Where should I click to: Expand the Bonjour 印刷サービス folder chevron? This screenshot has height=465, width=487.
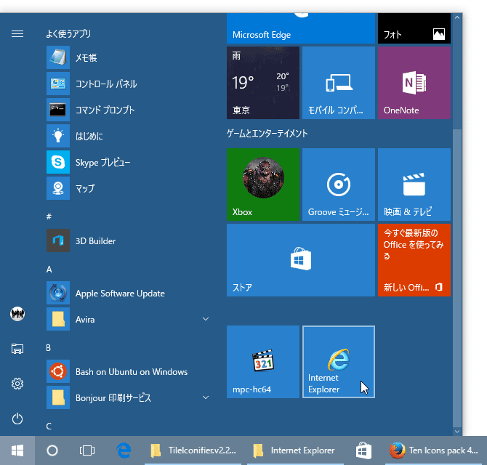coord(206,397)
